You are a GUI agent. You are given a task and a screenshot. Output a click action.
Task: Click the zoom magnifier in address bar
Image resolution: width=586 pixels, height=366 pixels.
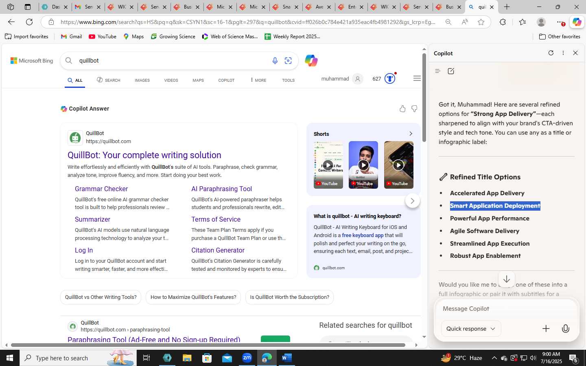click(448, 22)
